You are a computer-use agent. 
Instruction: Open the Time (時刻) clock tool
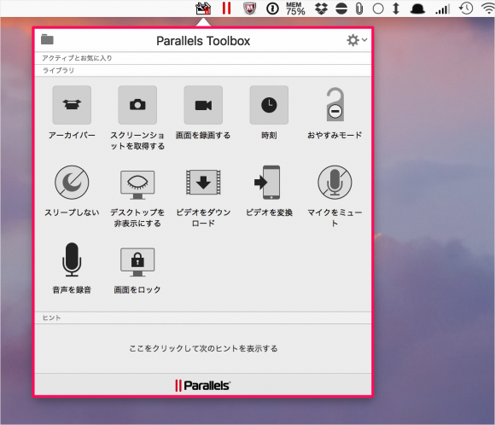[269, 105]
